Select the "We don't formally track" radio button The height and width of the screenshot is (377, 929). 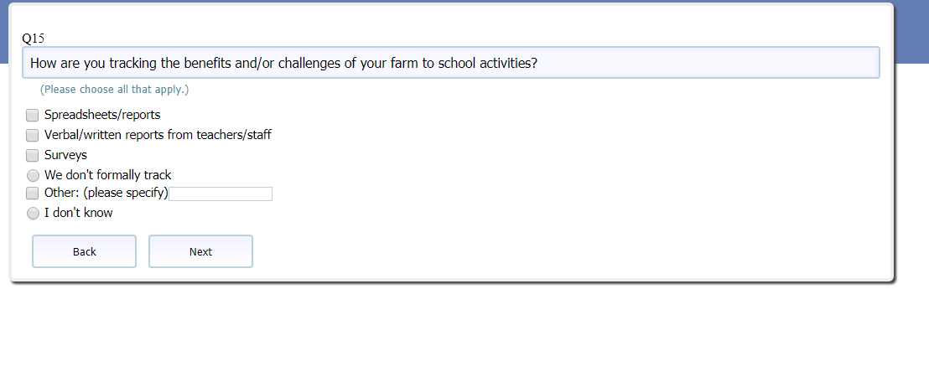tap(33, 176)
